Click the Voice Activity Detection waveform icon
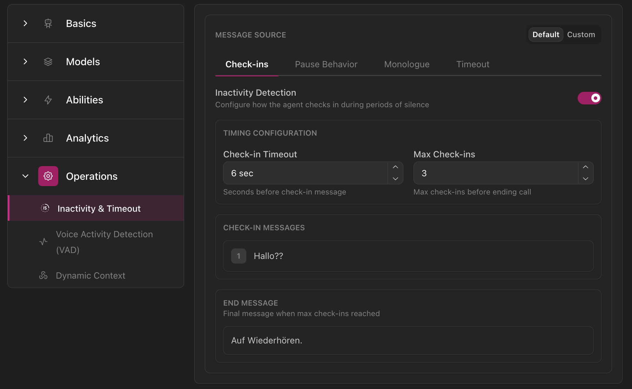This screenshot has height=389, width=632. coord(43,242)
